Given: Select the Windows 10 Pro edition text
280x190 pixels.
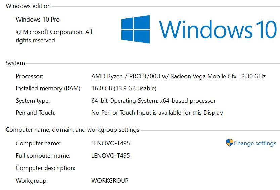Looking at the screenshot, I should [x=38, y=20].
